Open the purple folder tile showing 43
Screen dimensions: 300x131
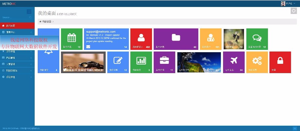(176, 39)
